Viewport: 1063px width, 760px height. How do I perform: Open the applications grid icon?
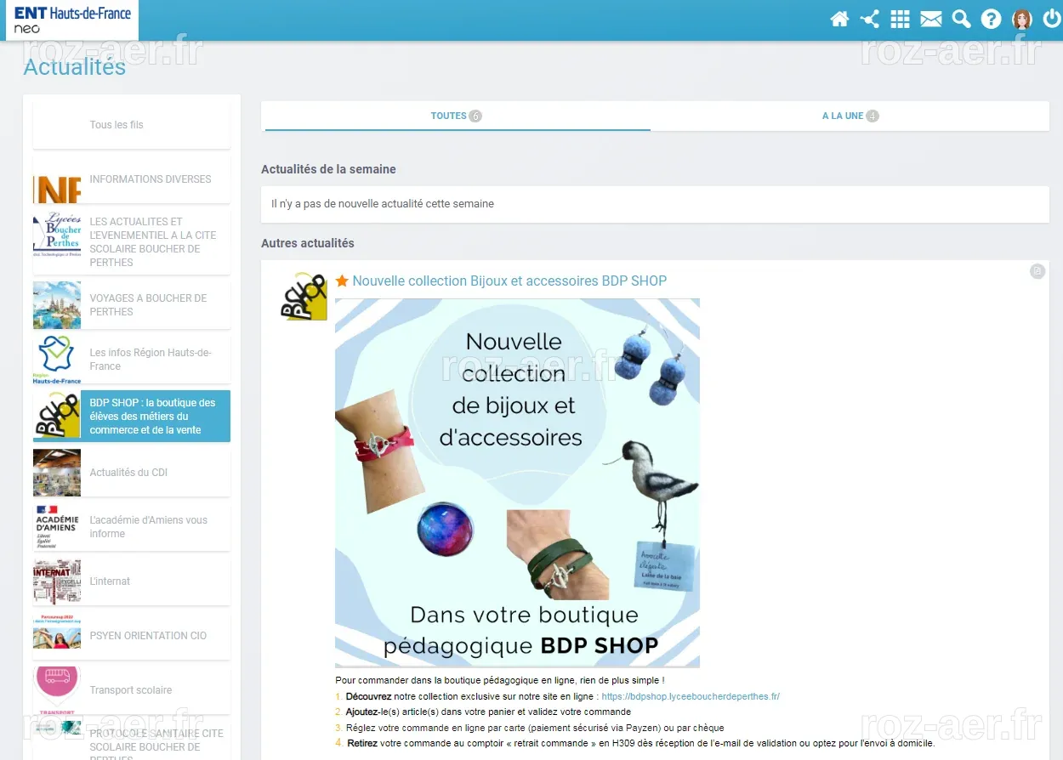point(900,19)
